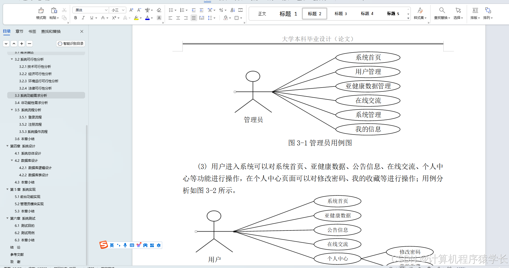
Task: Click the yellow text highlight color button
Action: coord(136,18)
